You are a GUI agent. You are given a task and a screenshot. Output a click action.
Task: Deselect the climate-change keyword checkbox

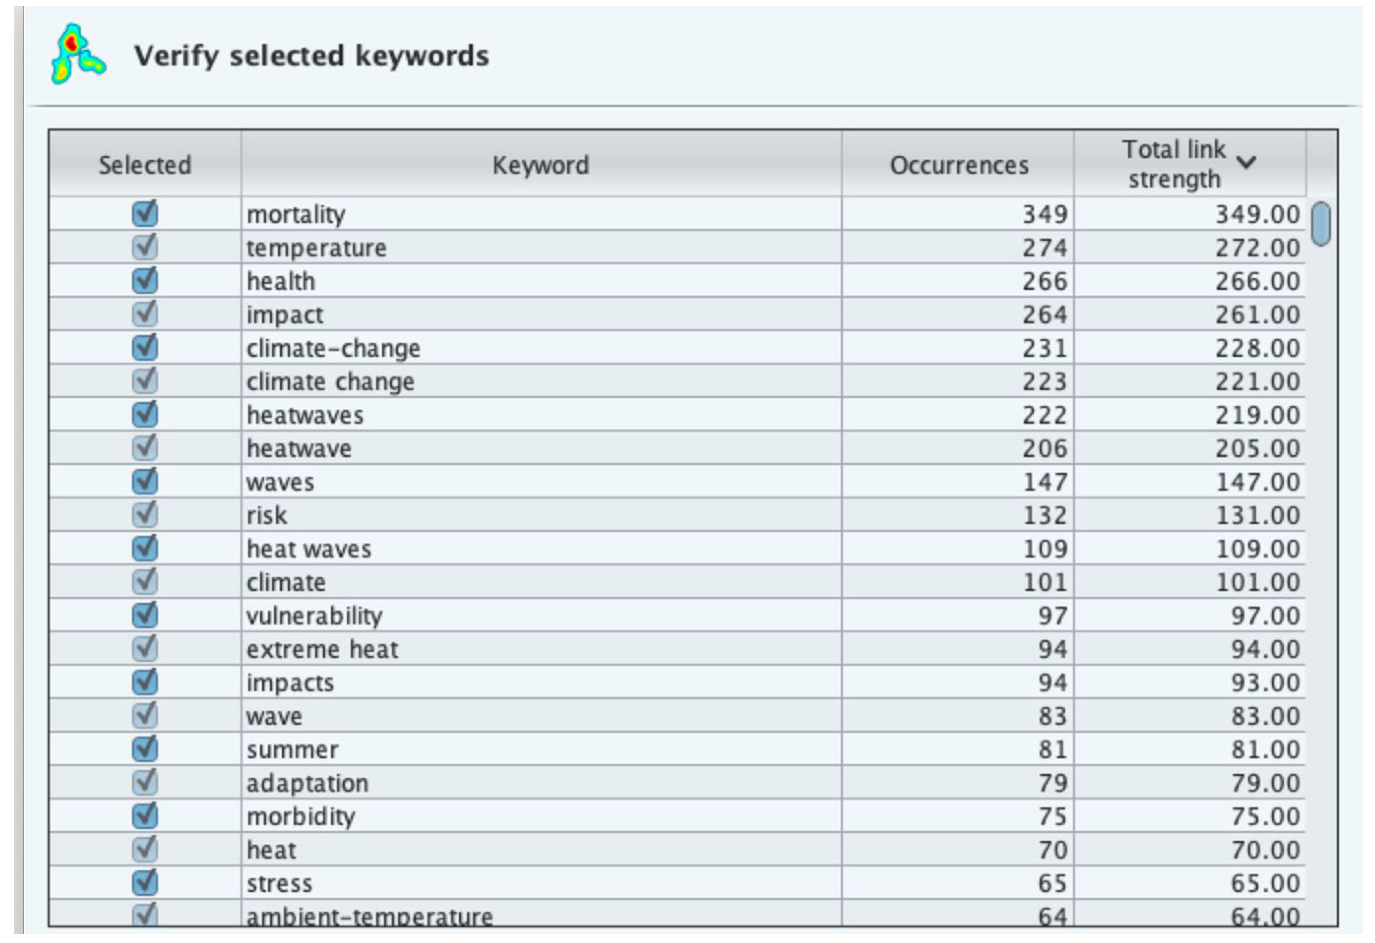click(145, 347)
